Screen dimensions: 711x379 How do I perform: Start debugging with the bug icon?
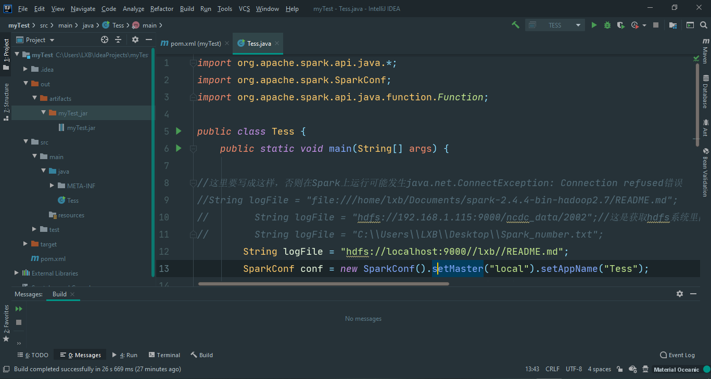point(607,24)
